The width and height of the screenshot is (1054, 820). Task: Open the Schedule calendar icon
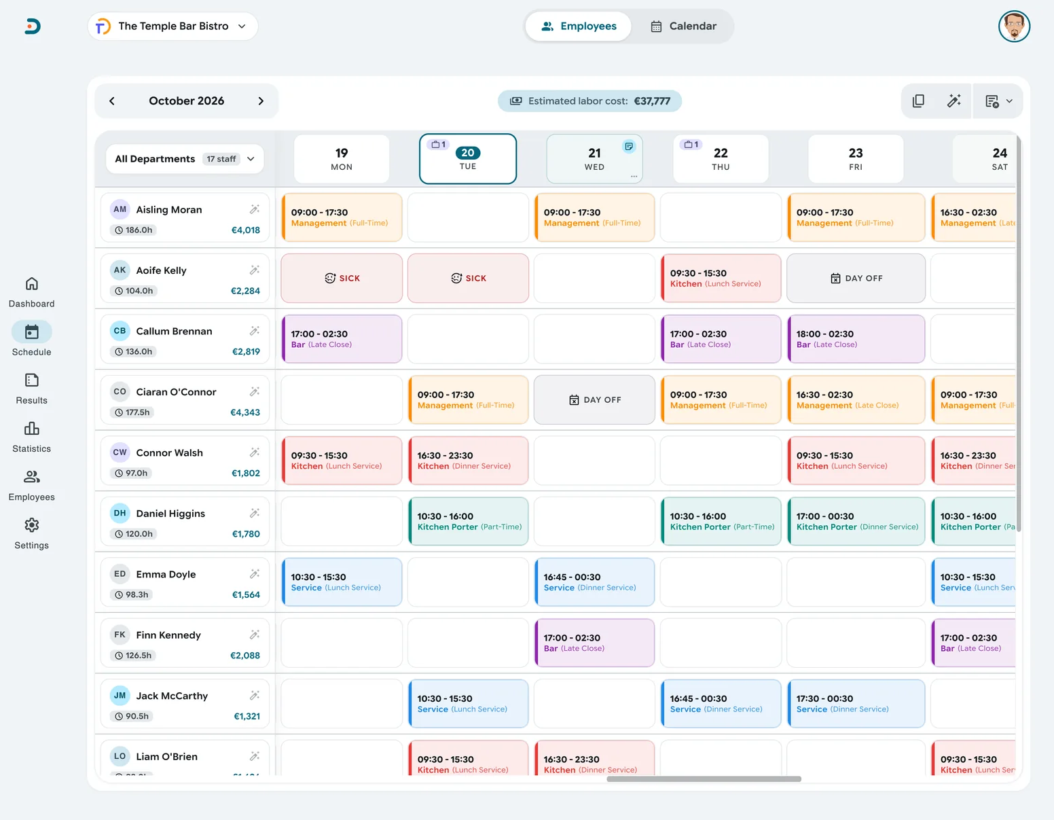coord(32,332)
